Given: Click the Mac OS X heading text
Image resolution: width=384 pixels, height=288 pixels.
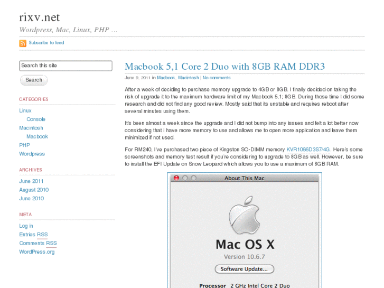Looking at the screenshot, I should click(245, 244).
